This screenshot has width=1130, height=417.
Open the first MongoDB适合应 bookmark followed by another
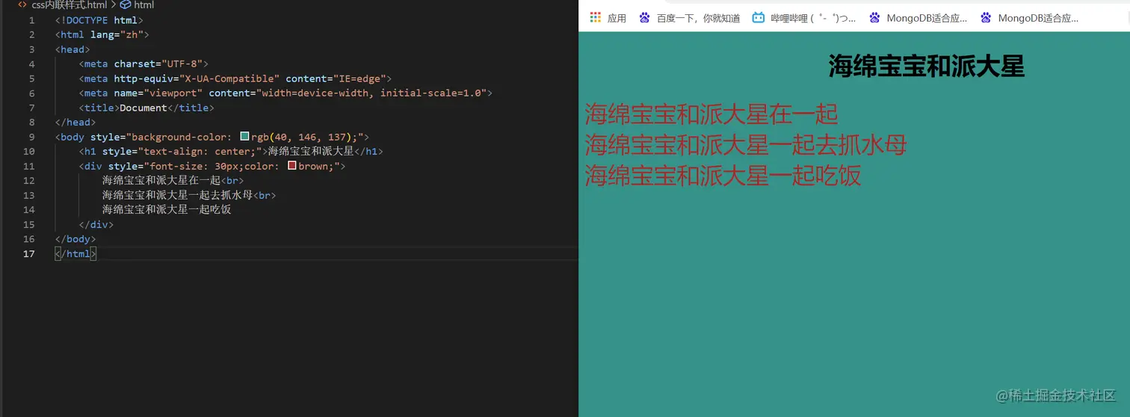click(927, 18)
